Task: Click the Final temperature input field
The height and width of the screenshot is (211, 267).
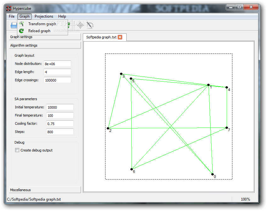Action: (x=60, y=115)
